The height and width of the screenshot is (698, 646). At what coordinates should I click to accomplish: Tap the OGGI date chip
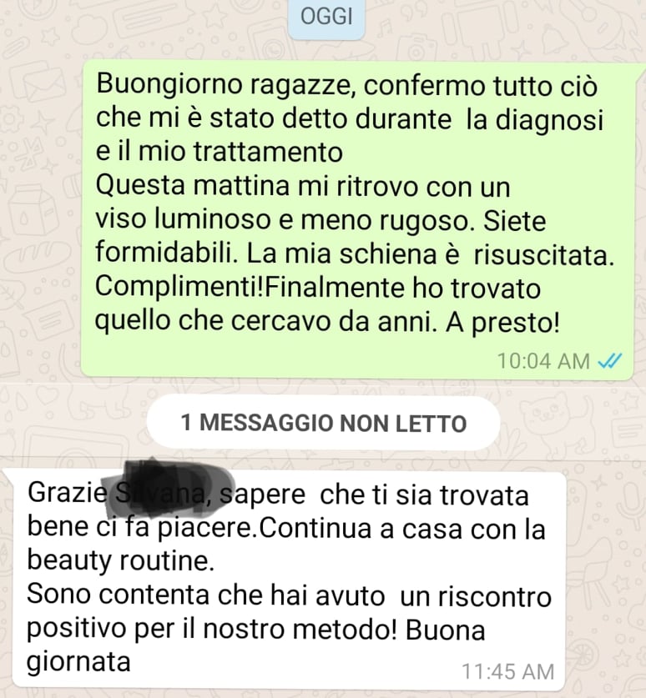pos(326,18)
